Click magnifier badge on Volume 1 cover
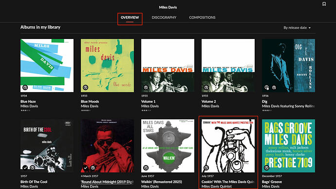The height and width of the screenshot is (189, 336). tap(146, 87)
